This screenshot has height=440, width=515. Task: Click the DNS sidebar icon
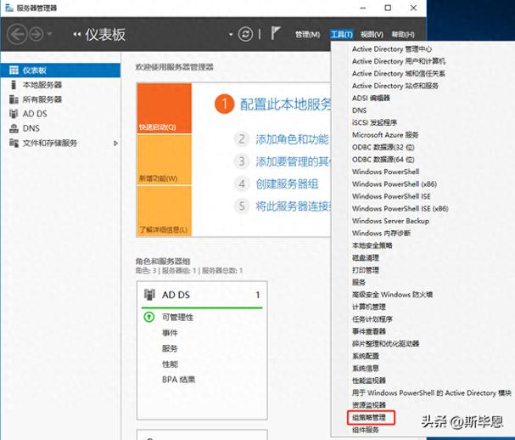pyautogui.click(x=14, y=128)
